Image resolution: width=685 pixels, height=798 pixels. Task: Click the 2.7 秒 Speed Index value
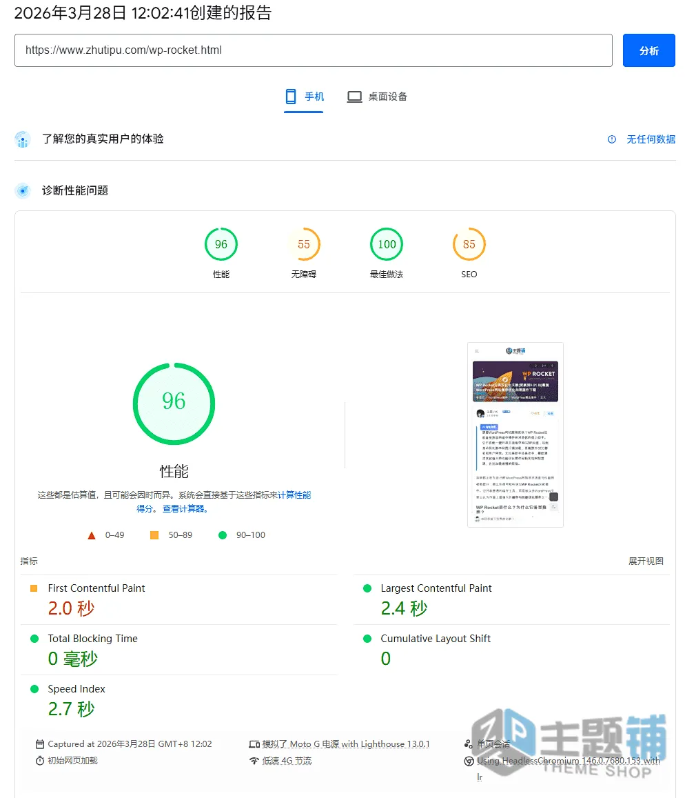tap(71, 709)
